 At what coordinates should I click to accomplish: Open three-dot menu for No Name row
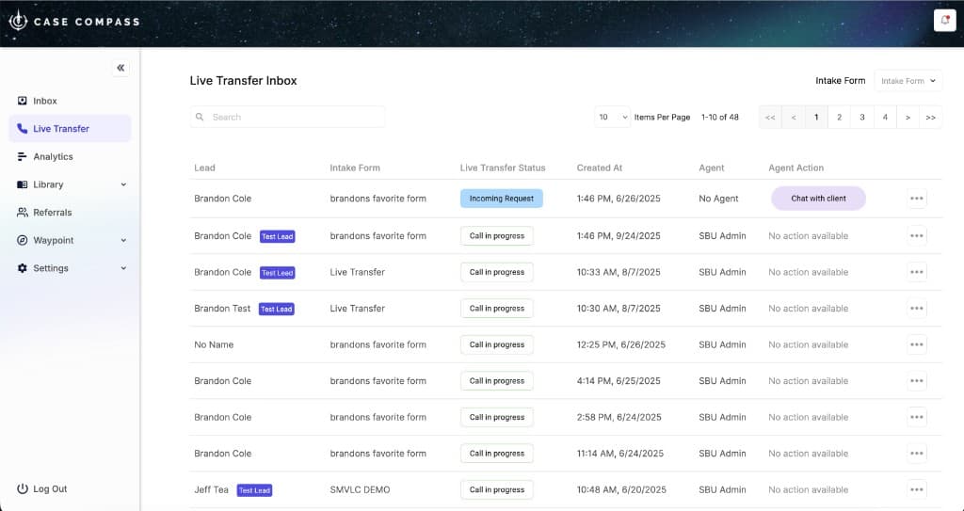917,344
